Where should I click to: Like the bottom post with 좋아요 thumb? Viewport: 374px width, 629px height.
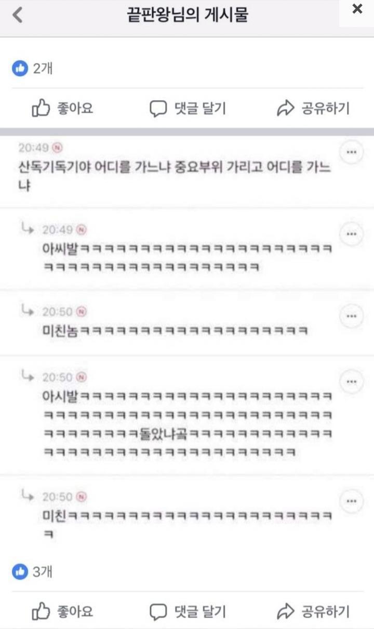[x=63, y=612]
